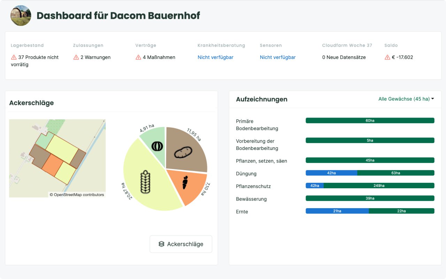Click the light green field on map
446x279 pixels.
click(x=45, y=140)
